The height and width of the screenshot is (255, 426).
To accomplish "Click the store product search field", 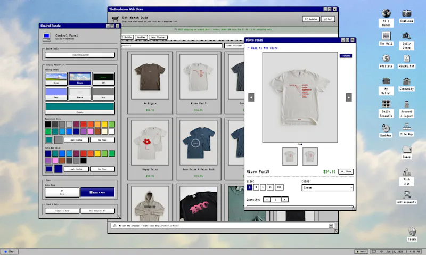I will pyautogui.click(x=171, y=46).
